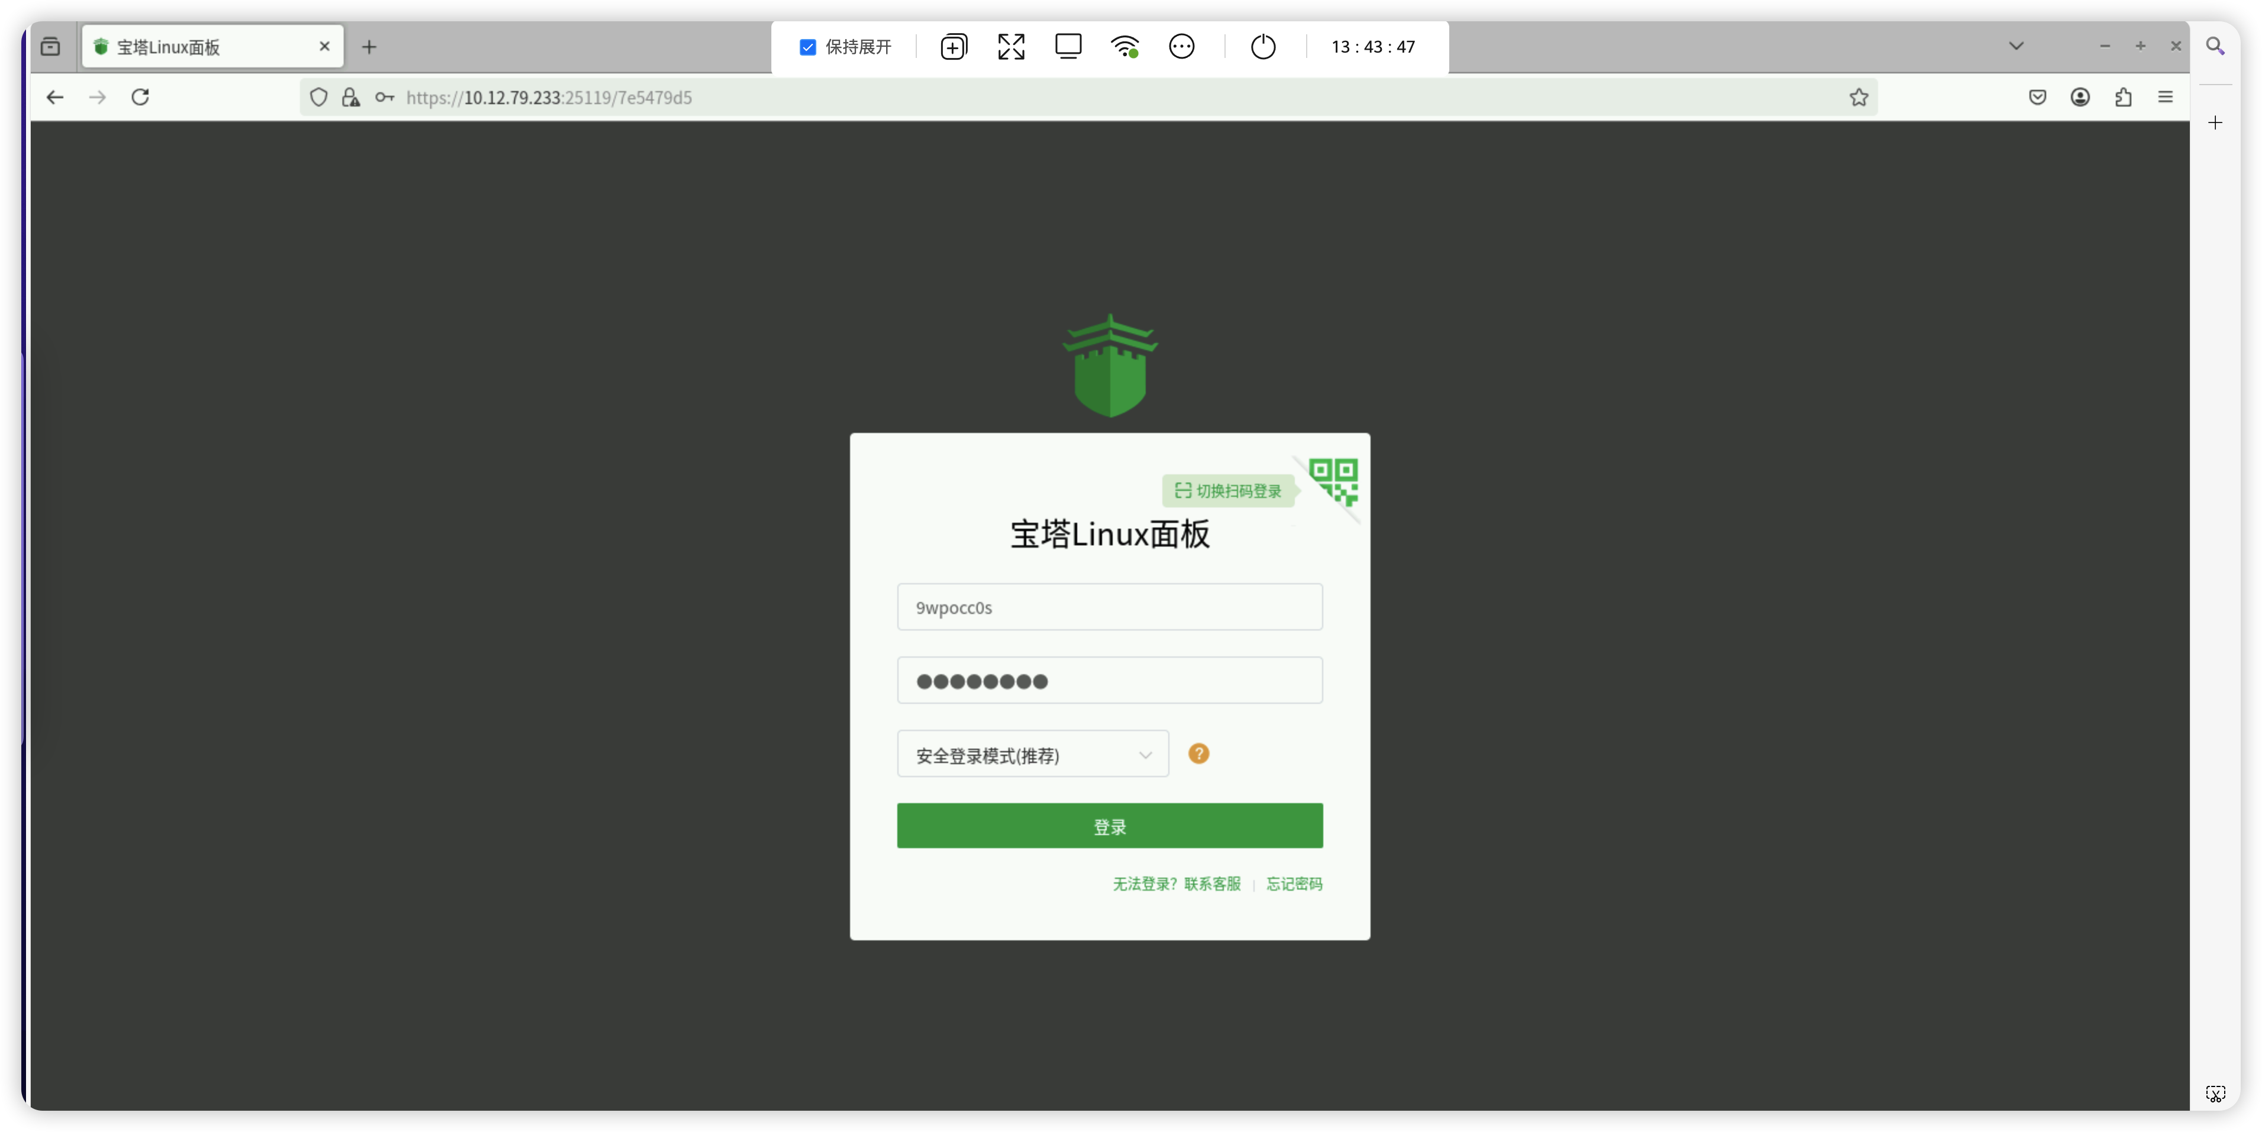Image resolution: width=2262 pixels, height=1132 pixels.
Task: Click the recent browsing Firefox View icon
Action: 51,47
